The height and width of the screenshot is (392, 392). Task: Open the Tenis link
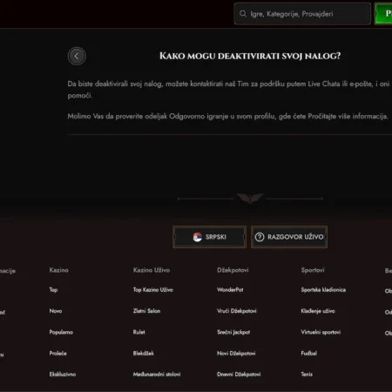click(x=307, y=375)
